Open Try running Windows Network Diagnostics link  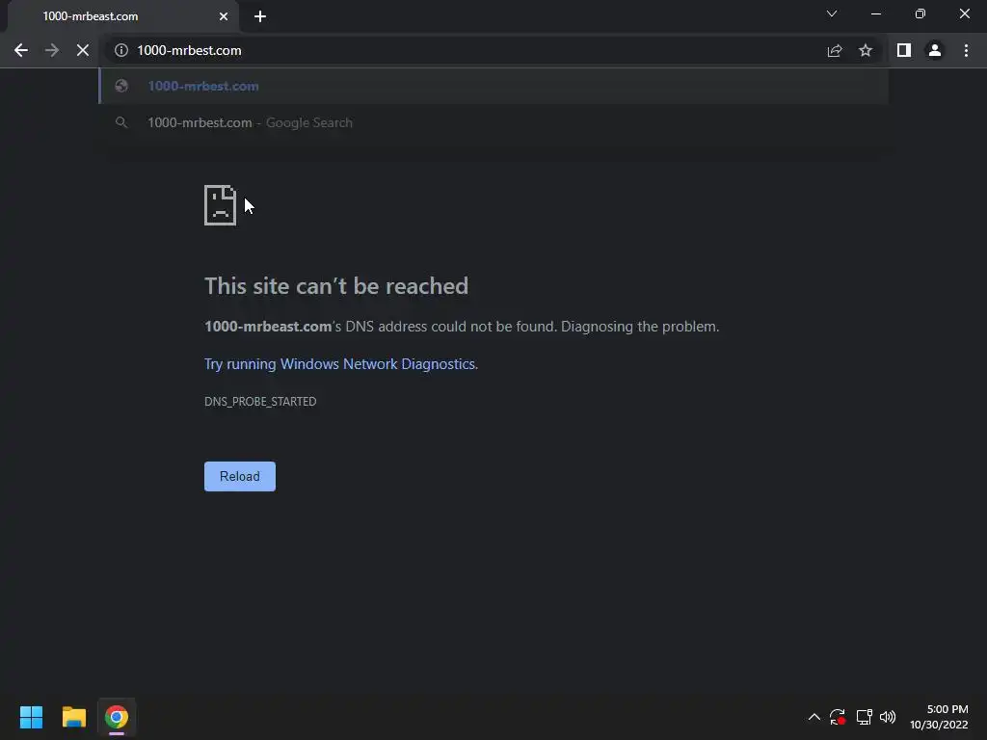339,363
